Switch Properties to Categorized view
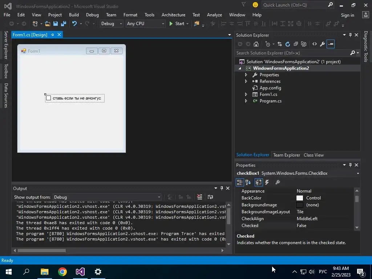The height and width of the screenshot is (279, 372). (240, 182)
